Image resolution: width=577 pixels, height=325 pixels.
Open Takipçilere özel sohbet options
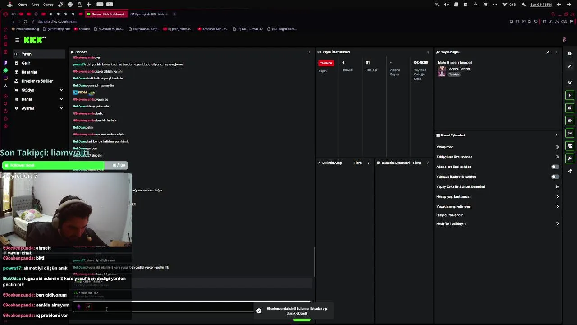498,157
